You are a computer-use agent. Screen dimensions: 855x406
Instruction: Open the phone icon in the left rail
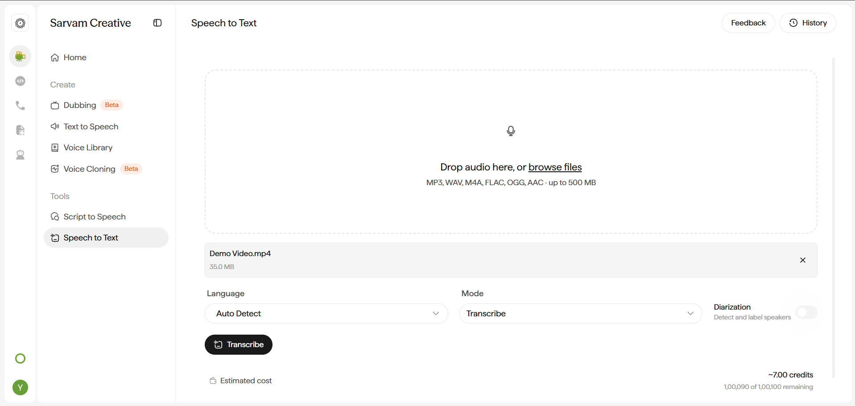click(20, 105)
